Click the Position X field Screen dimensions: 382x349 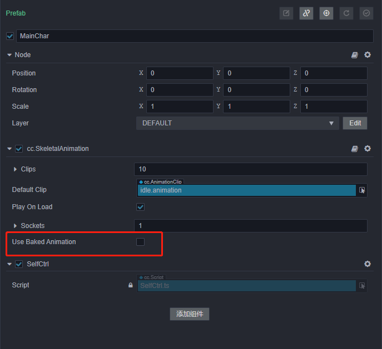click(x=180, y=73)
